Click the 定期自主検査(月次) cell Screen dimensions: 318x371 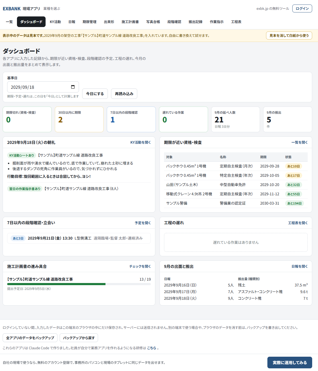236,166
